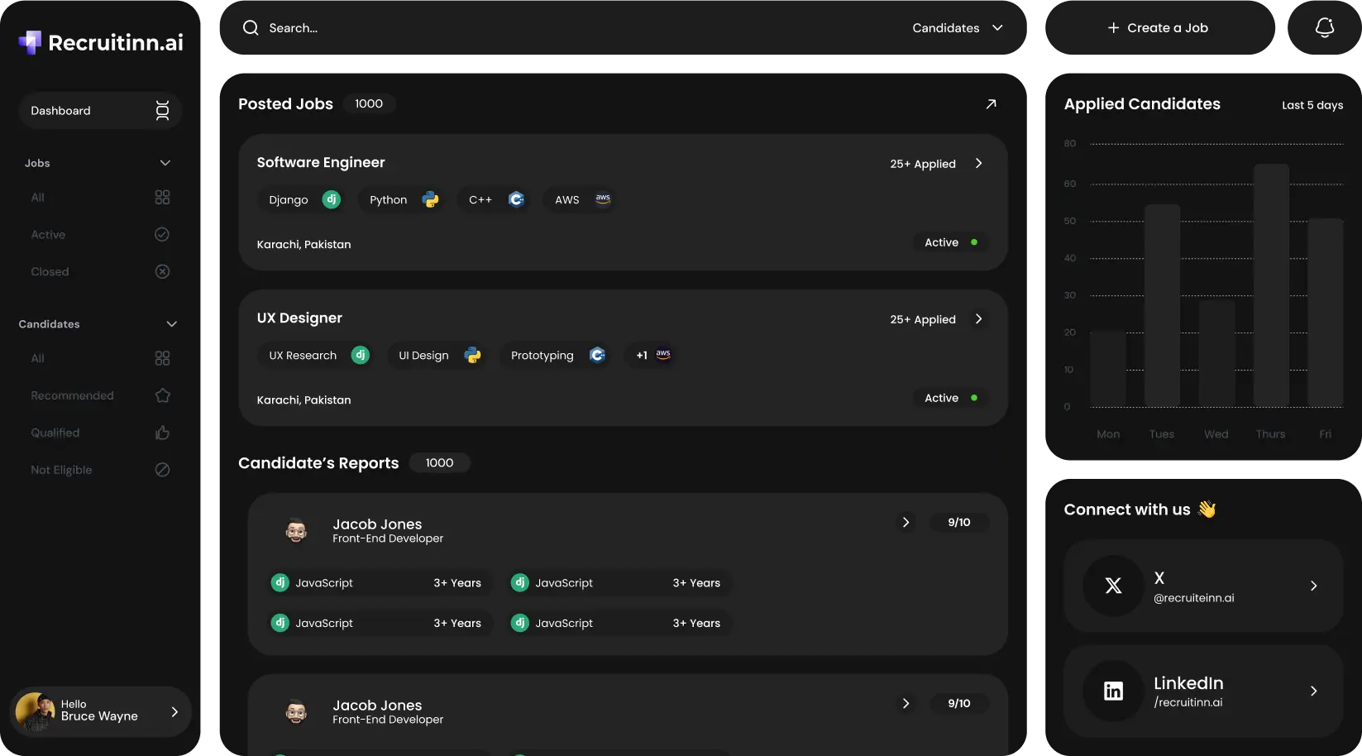Switch to the Candidates view selector
Image resolution: width=1362 pixels, height=756 pixels.
point(956,27)
